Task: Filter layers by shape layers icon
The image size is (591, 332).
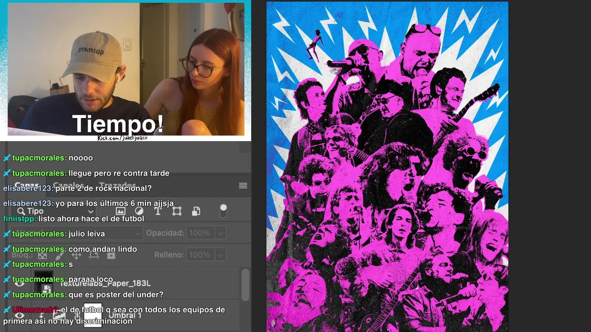Action: pos(177,211)
